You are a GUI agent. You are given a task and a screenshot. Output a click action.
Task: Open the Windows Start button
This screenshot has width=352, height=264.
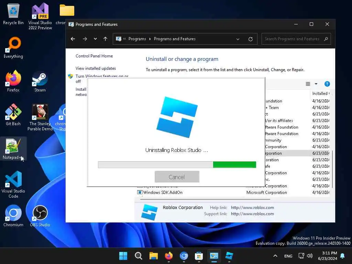point(123,256)
